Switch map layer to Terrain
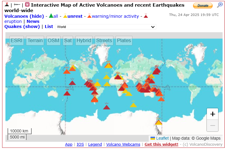This screenshot has height=149, width=225. coord(35,40)
